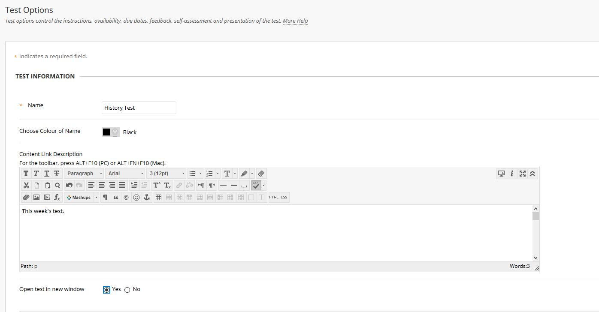The height and width of the screenshot is (312, 599).
Task: Increase paragraph indent
Action: click(x=134, y=186)
